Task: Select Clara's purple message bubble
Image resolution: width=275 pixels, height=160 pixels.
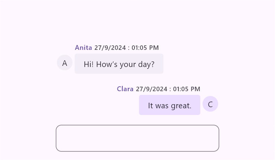Action: click(x=169, y=105)
